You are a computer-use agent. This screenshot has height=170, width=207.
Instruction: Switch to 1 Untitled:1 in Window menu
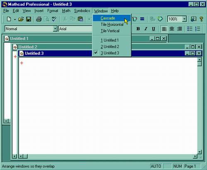click(x=111, y=40)
